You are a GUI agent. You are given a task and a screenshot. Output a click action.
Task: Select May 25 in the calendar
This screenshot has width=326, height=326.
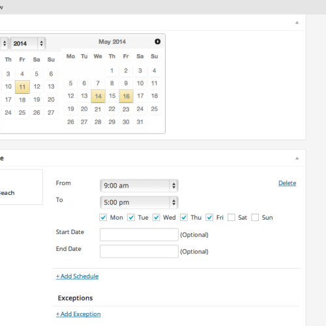(155, 109)
